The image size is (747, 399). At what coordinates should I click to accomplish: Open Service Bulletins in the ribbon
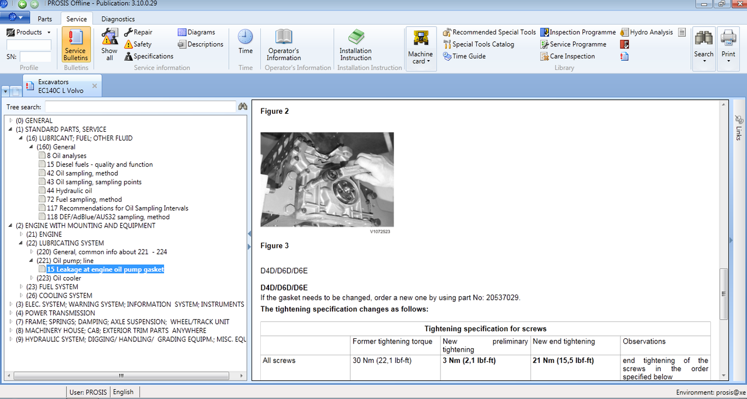[76, 44]
